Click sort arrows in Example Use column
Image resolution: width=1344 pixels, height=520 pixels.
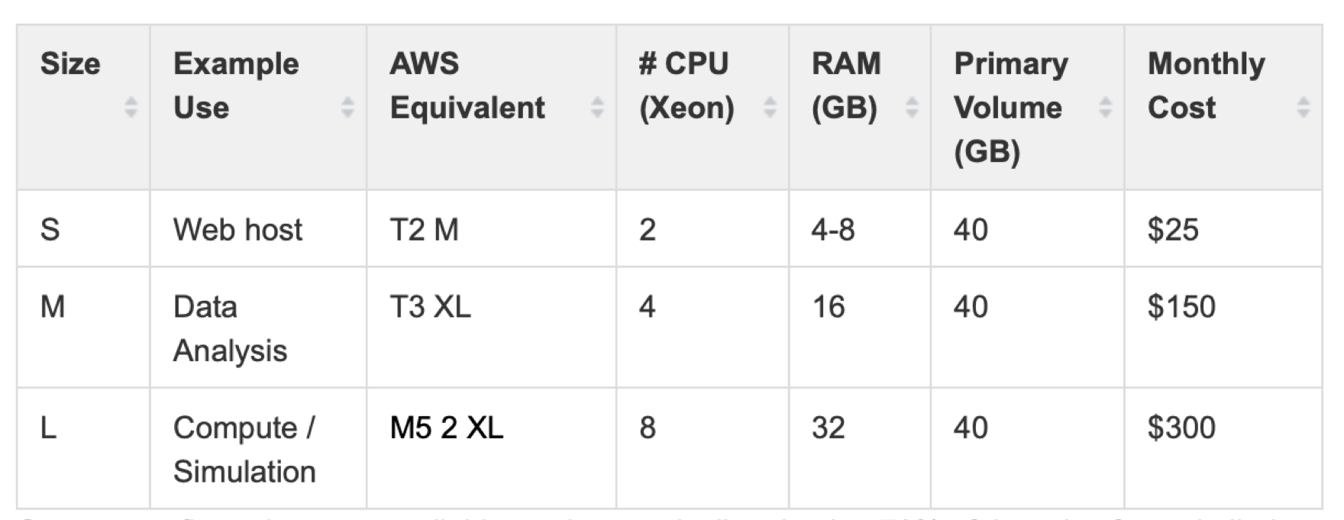347,108
